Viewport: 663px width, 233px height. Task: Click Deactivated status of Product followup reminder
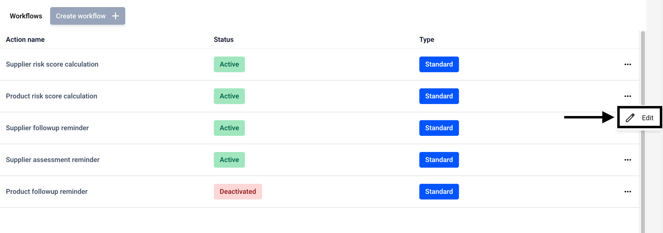click(x=238, y=192)
